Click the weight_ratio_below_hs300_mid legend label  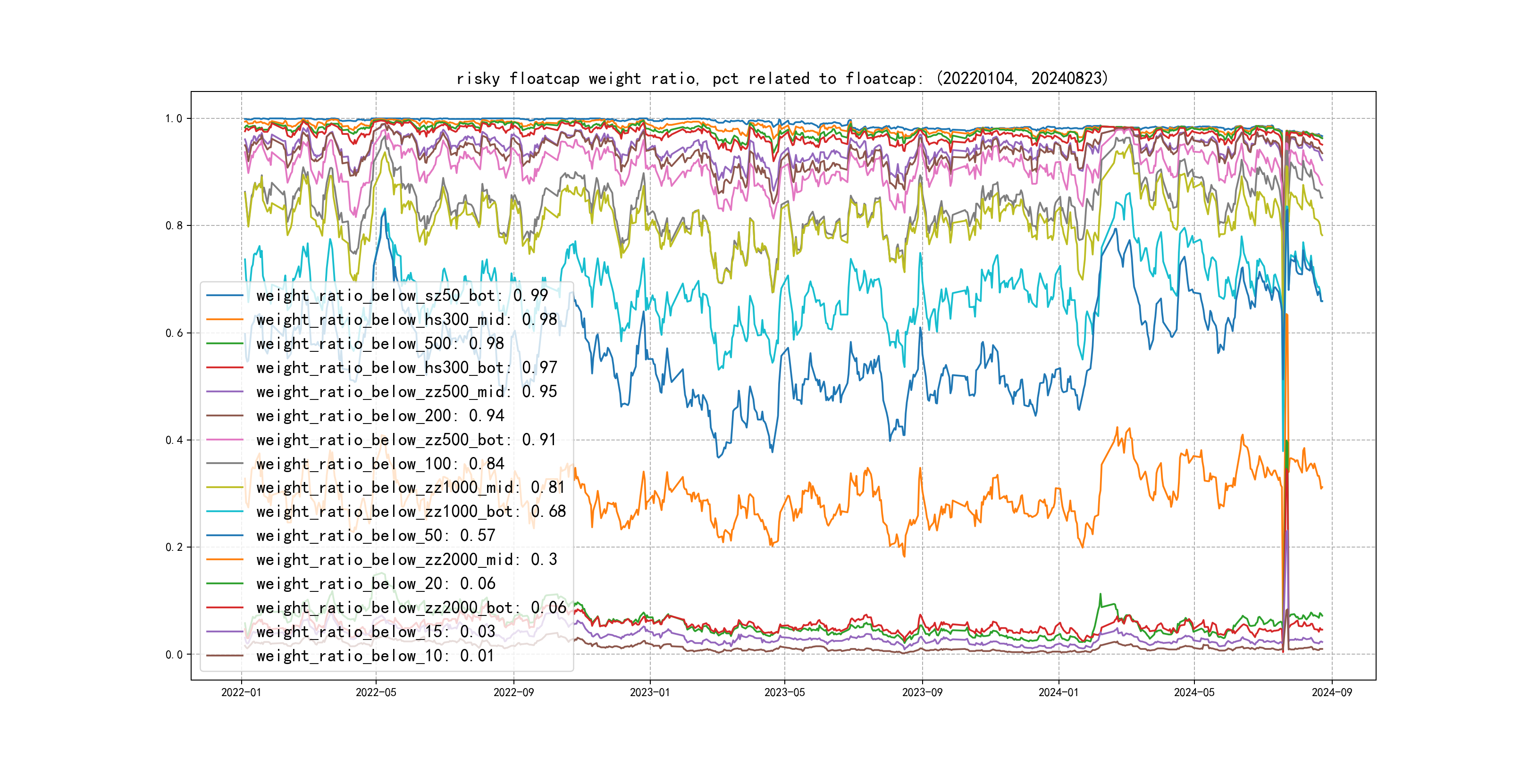[x=407, y=320]
